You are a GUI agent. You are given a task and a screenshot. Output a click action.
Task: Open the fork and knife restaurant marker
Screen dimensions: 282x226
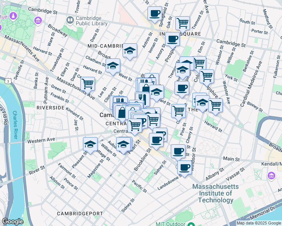[143, 99]
